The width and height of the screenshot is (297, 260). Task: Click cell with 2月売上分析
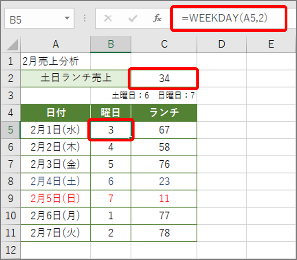pos(55,61)
